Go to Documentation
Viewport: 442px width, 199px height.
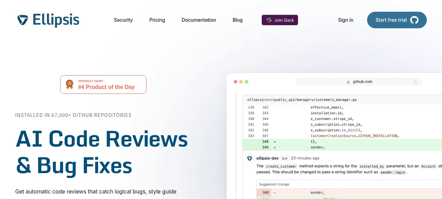click(x=199, y=20)
